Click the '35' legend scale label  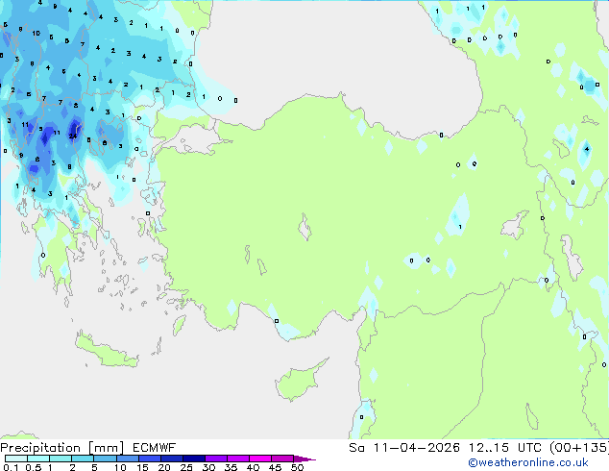coord(231,467)
